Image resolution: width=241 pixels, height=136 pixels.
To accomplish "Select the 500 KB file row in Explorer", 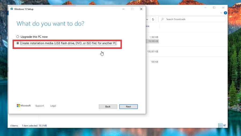I will (155, 62).
